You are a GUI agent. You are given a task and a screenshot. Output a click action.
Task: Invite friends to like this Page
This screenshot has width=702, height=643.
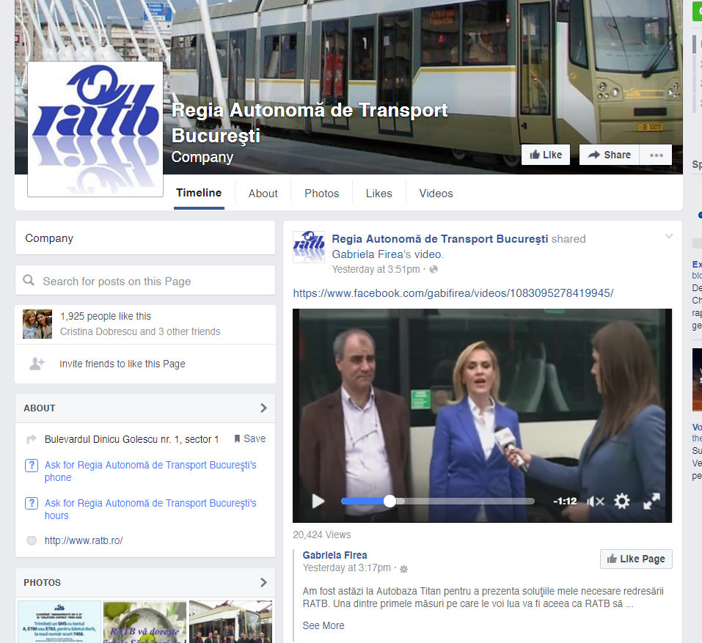click(123, 364)
